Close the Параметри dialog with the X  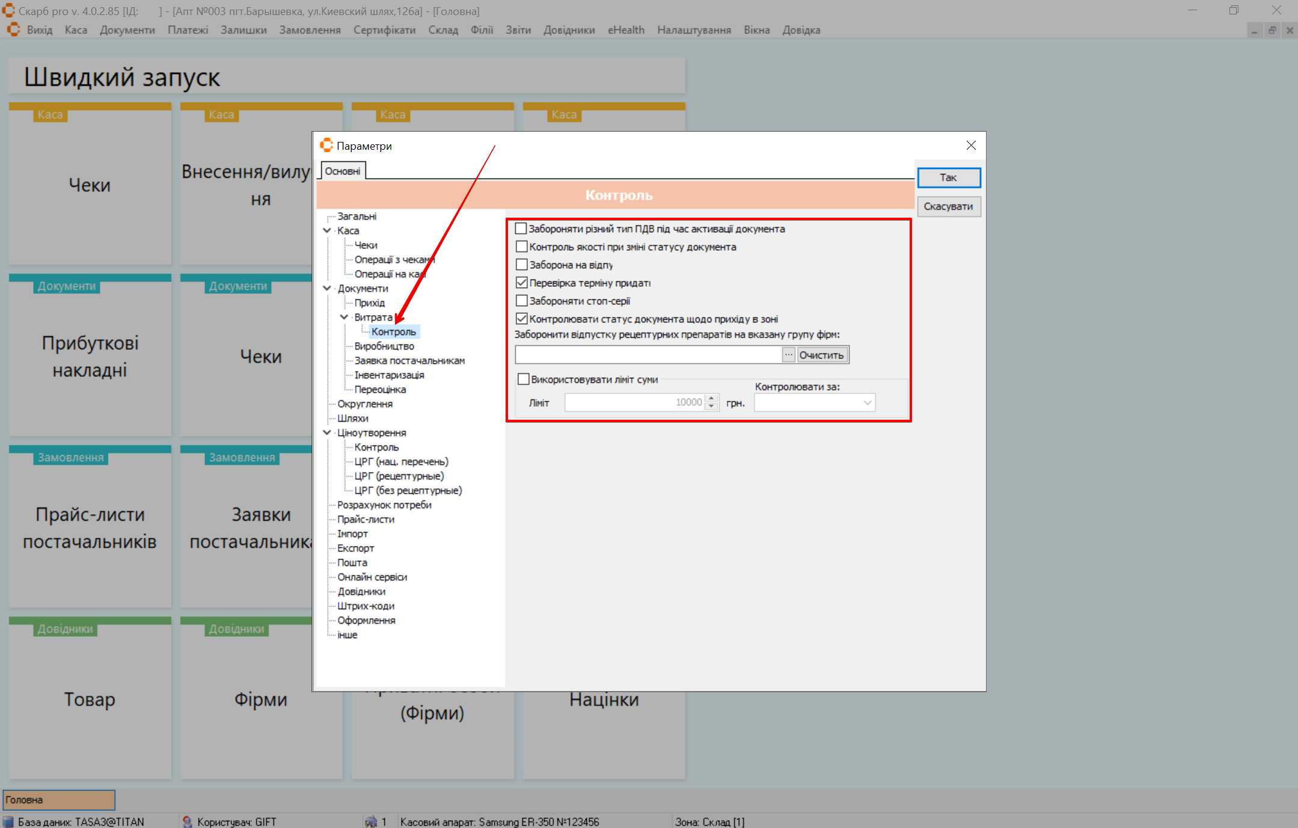(x=970, y=146)
